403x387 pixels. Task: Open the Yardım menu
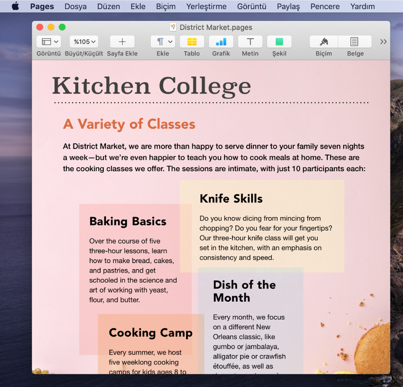[362, 6]
